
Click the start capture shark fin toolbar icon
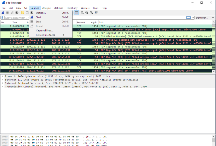(3, 13)
